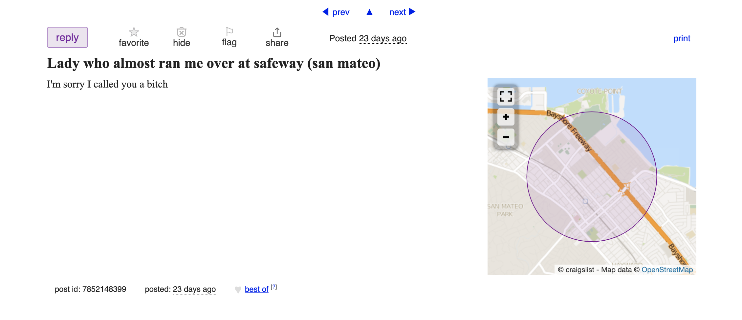Open the OpenStreetMap attribution link
Image resolution: width=742 pixels, height=320 pixels.
667,270
